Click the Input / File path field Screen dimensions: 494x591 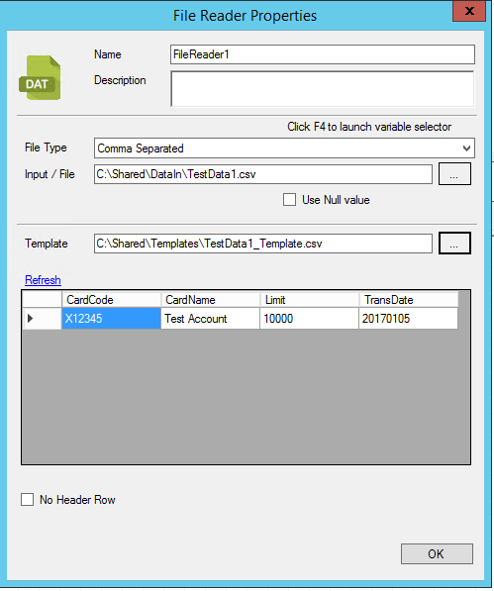(x=263, y=174)
